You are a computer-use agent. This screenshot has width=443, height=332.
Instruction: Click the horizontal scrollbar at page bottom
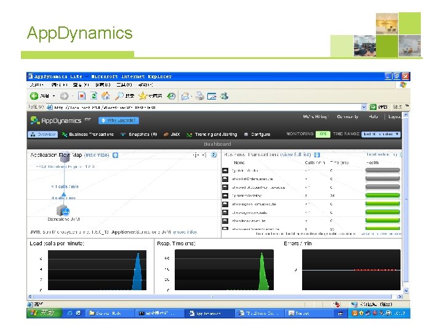[212, 297]
